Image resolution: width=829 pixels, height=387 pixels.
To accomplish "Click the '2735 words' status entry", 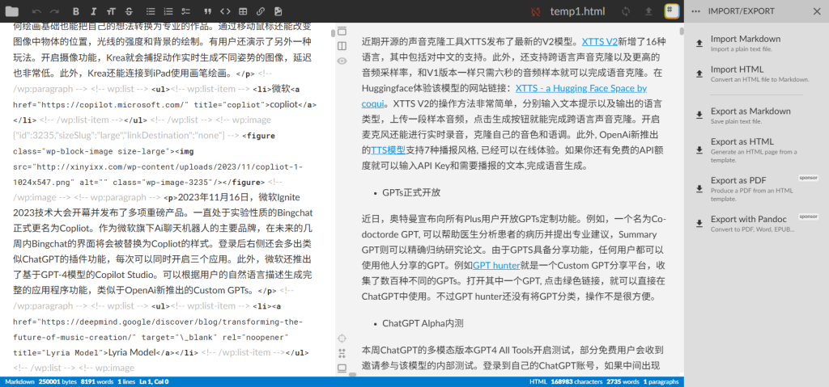I will click(623, 381).
